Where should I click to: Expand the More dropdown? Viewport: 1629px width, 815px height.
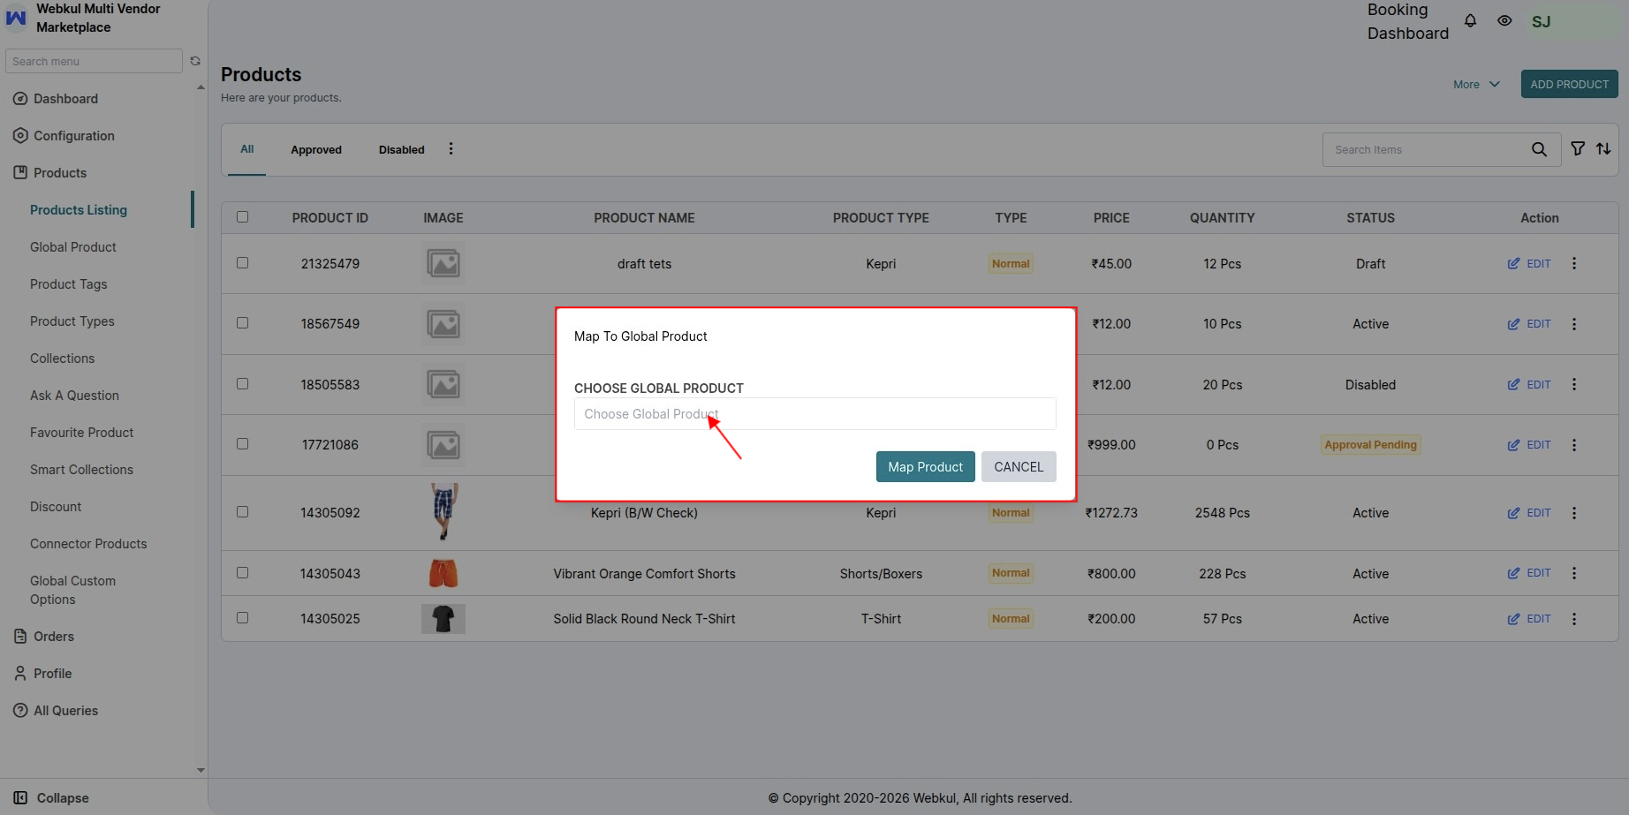1476,85
